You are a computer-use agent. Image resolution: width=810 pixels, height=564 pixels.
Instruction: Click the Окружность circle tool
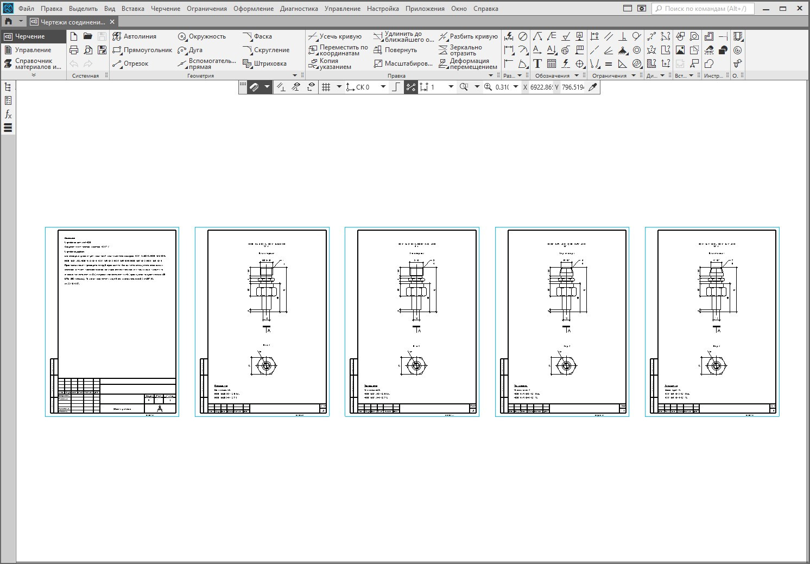(201, 36)
